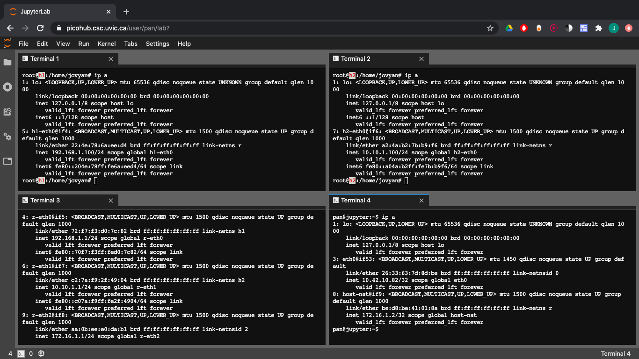Open the Commands palette sidebar icon

[x=7, y=112]
